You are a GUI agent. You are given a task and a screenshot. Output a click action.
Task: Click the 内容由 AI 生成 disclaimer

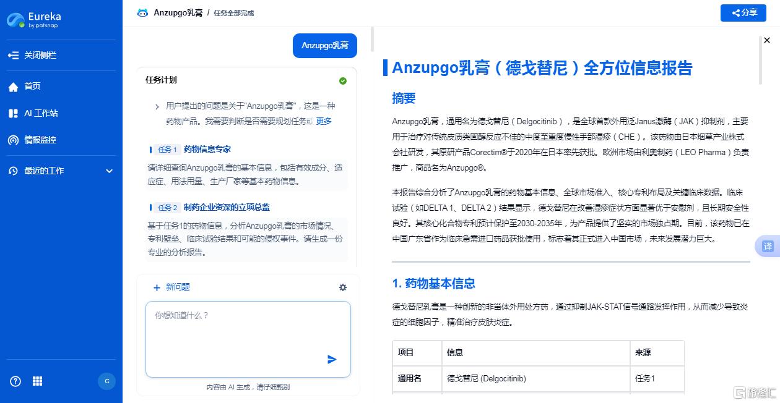(248, 387)
